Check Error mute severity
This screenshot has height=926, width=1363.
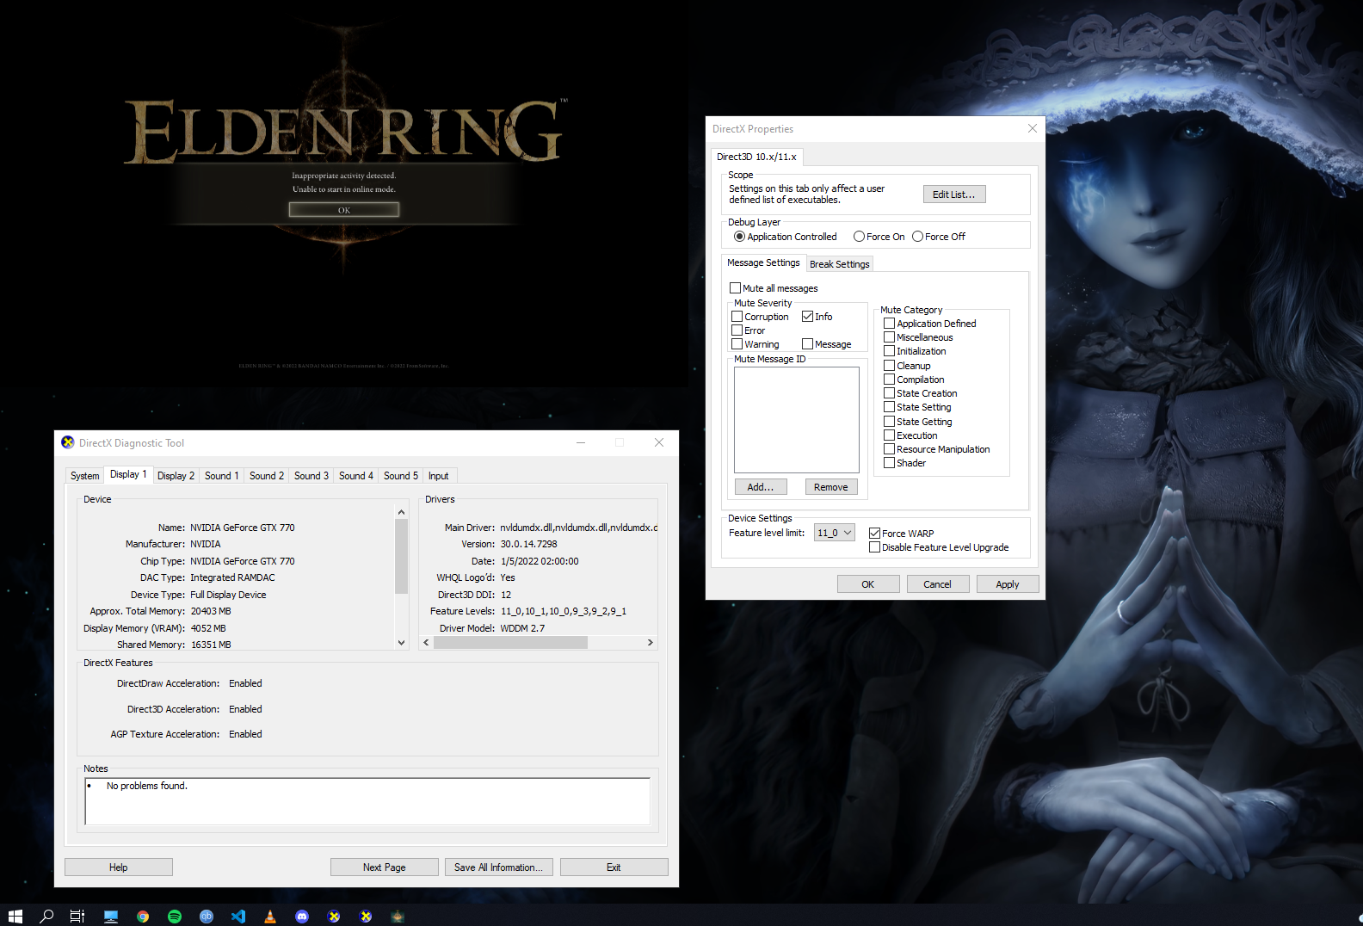click(x=737, y=330)
